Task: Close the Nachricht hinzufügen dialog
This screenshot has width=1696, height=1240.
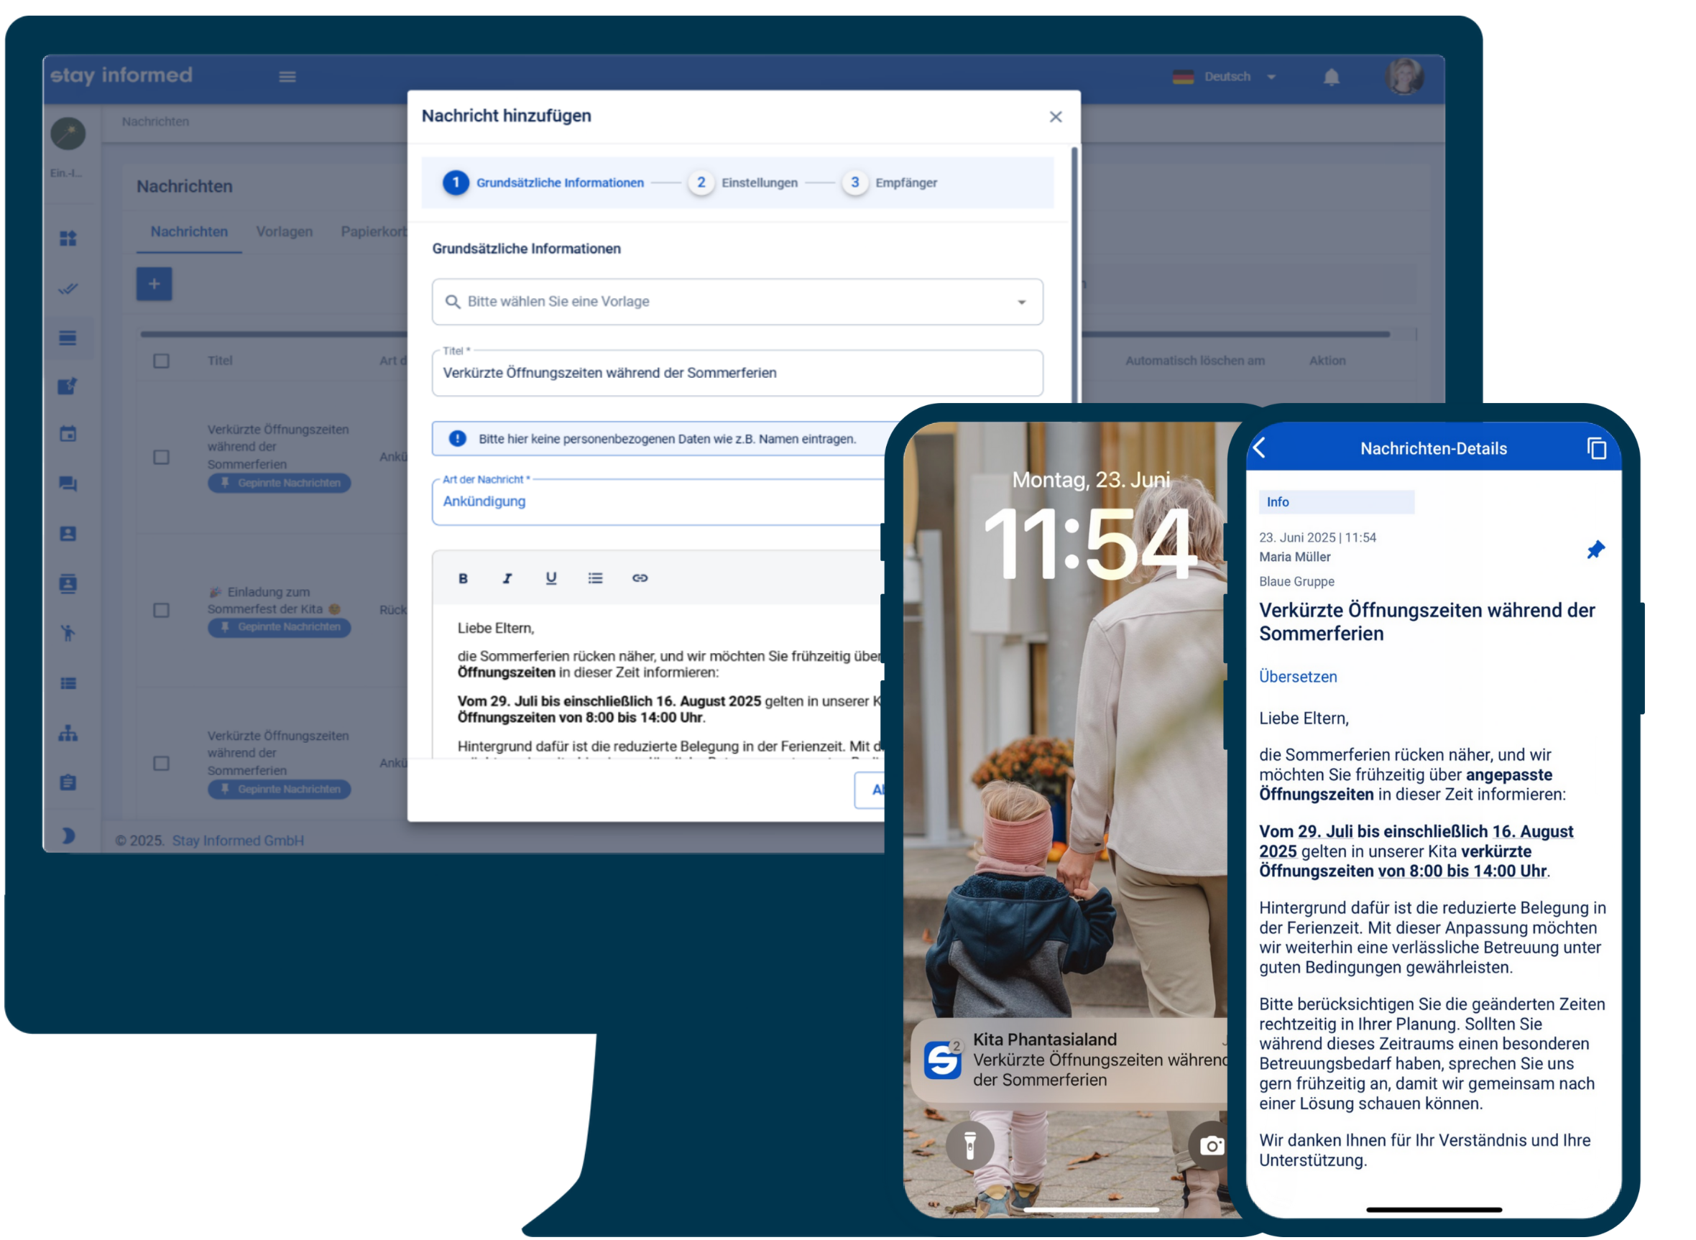Action: click(x=1056, y=116)
